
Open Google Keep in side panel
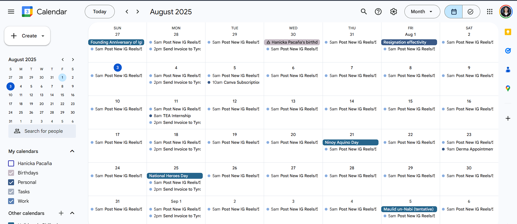pyautogui.click(x=508, y=32)
